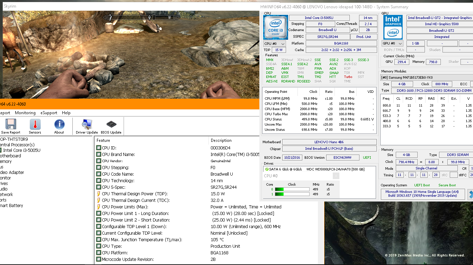The height and width of the screenshot is (265, 473).
Task: Click the Intel Broadwell-U PCH-LP chipset field
Action: [329, 149]
